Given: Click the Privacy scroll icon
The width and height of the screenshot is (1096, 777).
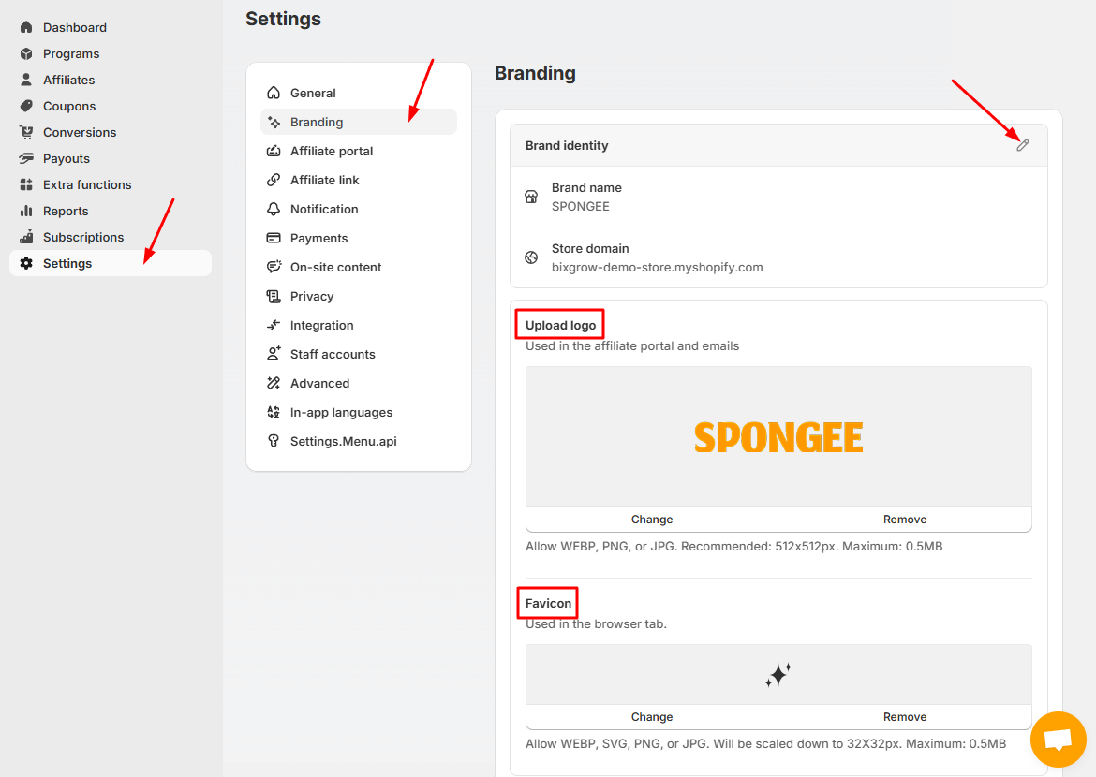Looking at the screenshot, I should pos(274,296).
